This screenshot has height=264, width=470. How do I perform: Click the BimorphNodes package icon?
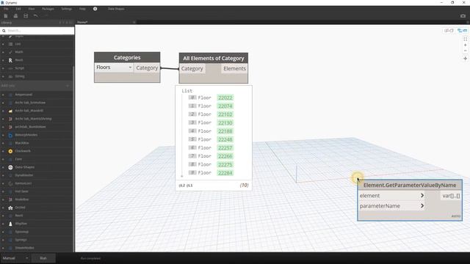coord(10,135)
